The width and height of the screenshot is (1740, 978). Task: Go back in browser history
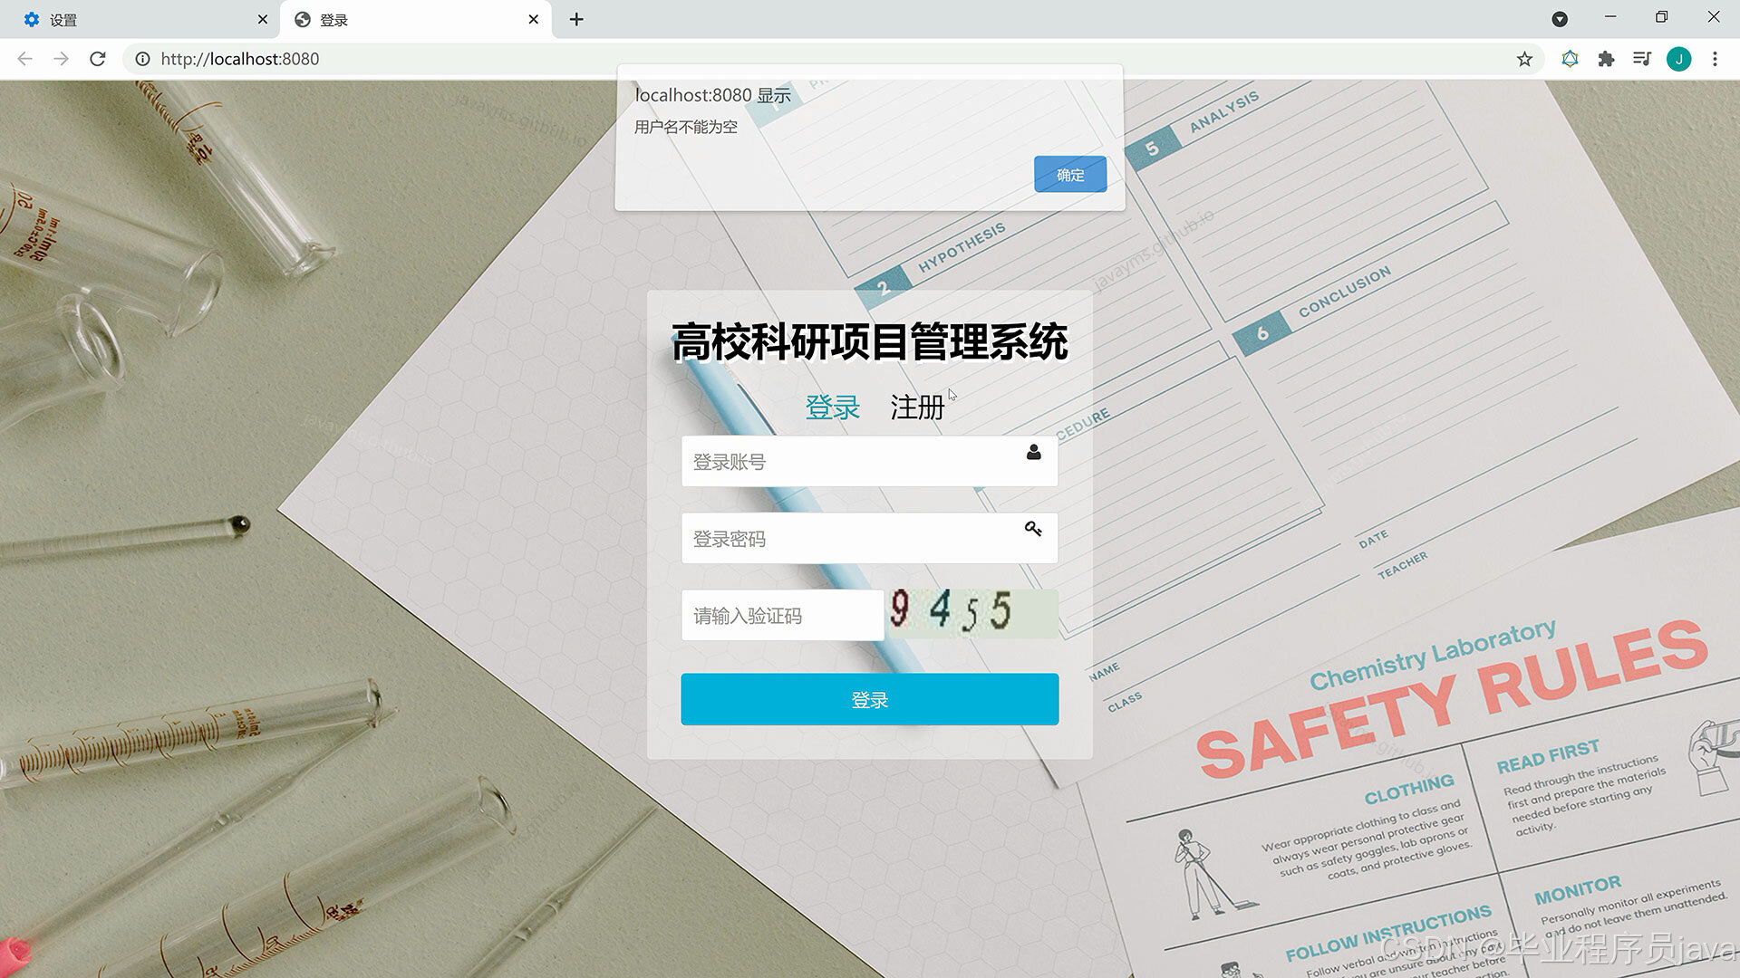(x=24, y=59)
